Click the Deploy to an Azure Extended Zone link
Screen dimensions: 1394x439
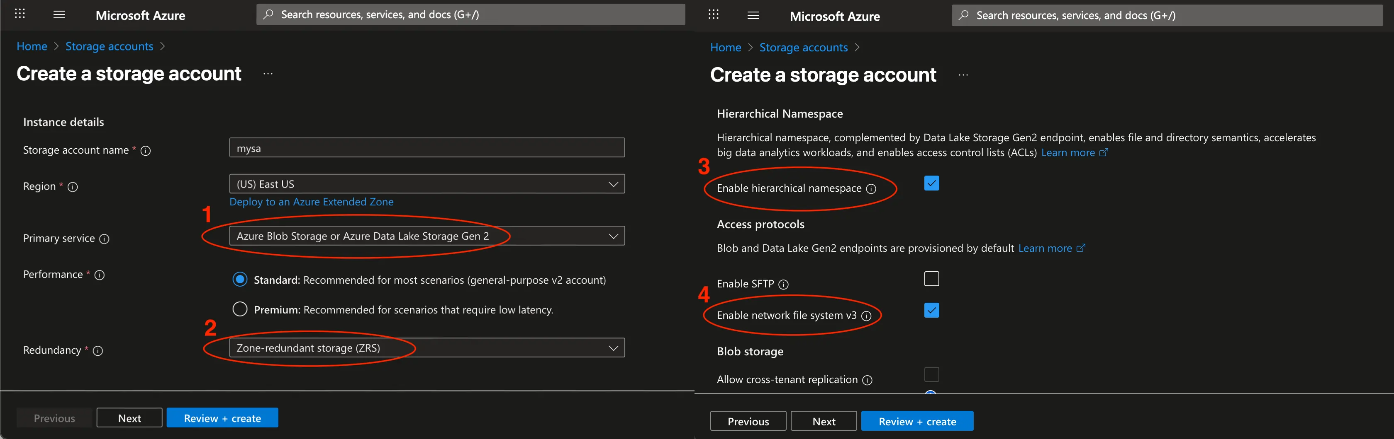311,202
